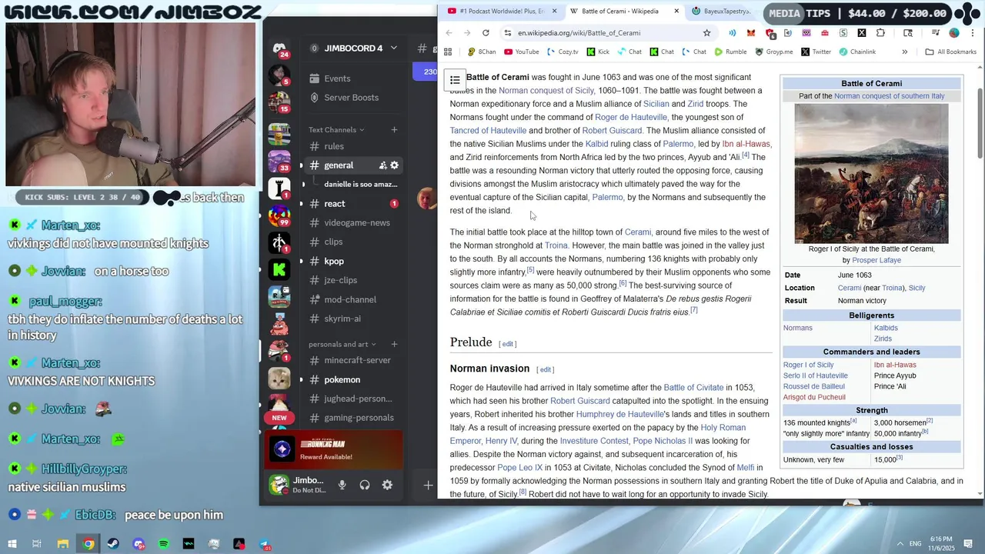Open the X extension icon in toolbar

[x=862, y=33]
